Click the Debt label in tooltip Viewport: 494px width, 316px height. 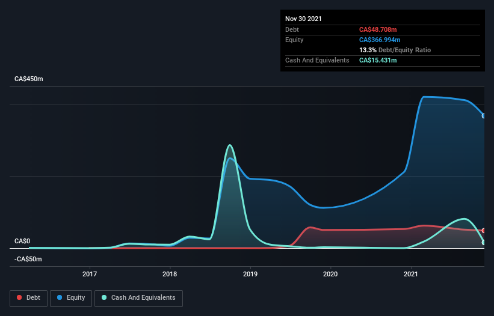(292, 29)
